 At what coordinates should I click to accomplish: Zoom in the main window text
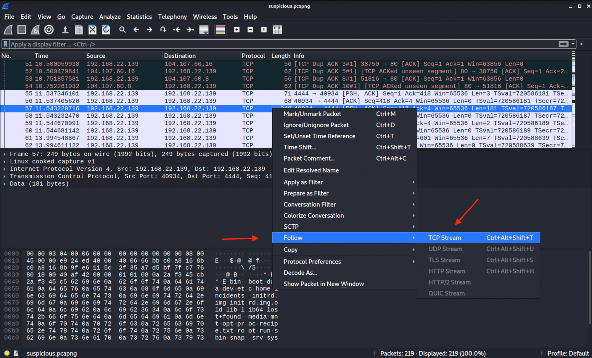pyautogui.click(x=237, y=30)
